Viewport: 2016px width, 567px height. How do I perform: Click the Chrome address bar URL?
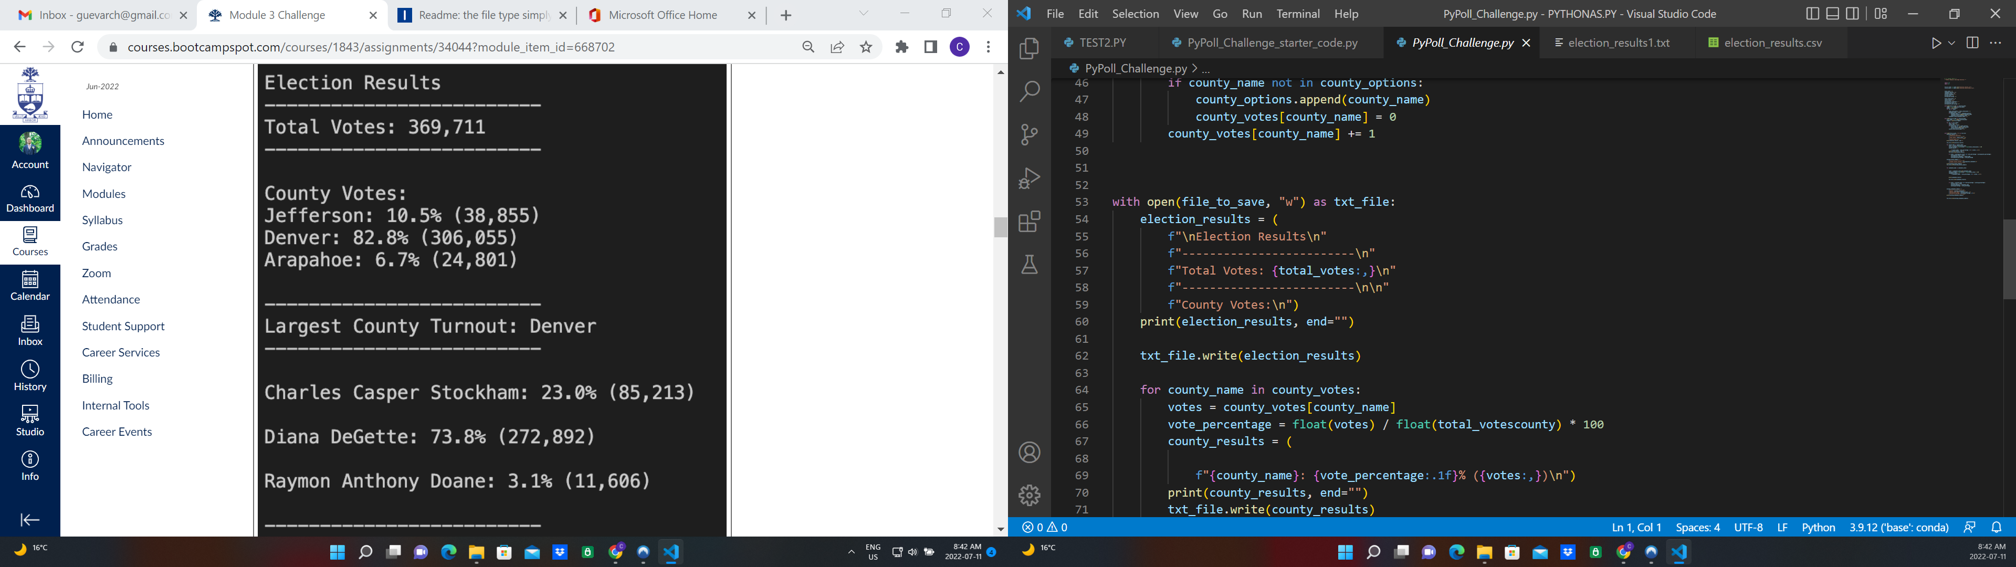pyautogui.click(x=372, y=47)
